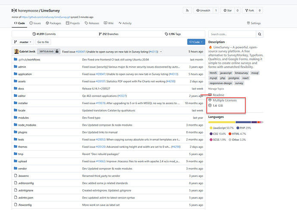The image size is (297, 210).
Task: Open the plugins folder
Action: 22,133
